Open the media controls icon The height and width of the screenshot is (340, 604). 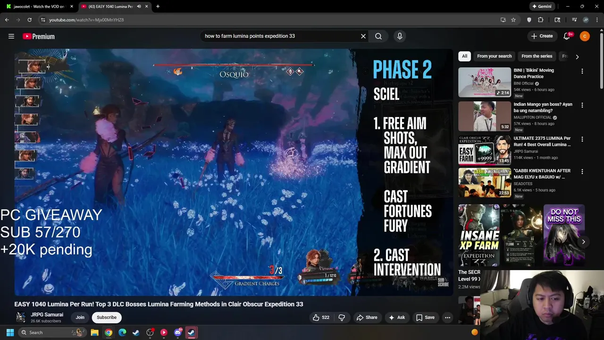tap(574, 20)
